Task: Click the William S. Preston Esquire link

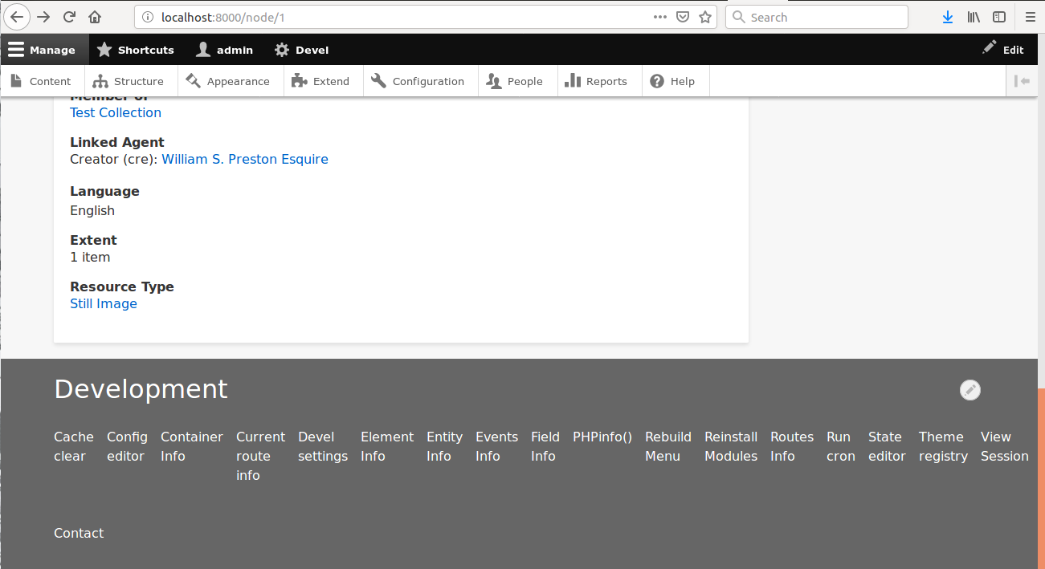Action: pos(245,159)
